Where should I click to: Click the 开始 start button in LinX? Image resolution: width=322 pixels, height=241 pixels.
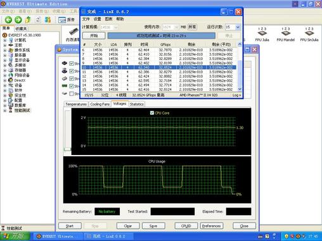(x=94, y=35)
